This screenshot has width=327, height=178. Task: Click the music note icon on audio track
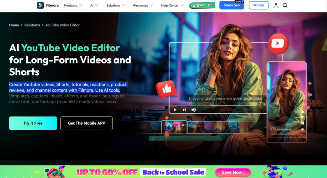pos(153,139)
